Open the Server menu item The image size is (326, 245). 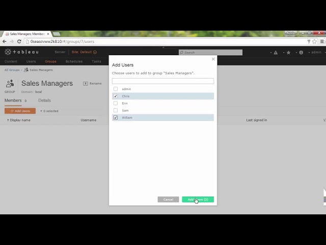[60, 52]
